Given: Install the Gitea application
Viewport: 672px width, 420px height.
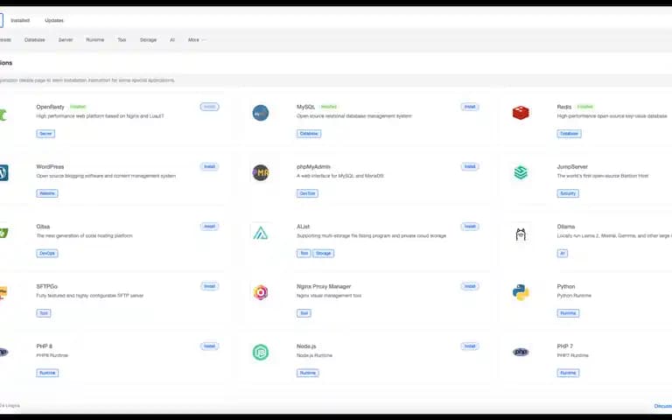Looking at the screenshot, I should pos(210,227).
